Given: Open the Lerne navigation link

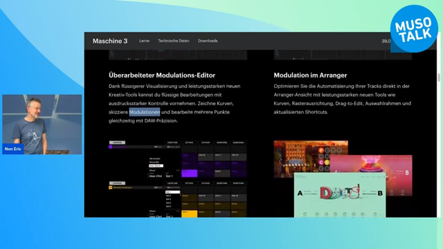Looking at the screenshot, I should click(x=144, y=41).
